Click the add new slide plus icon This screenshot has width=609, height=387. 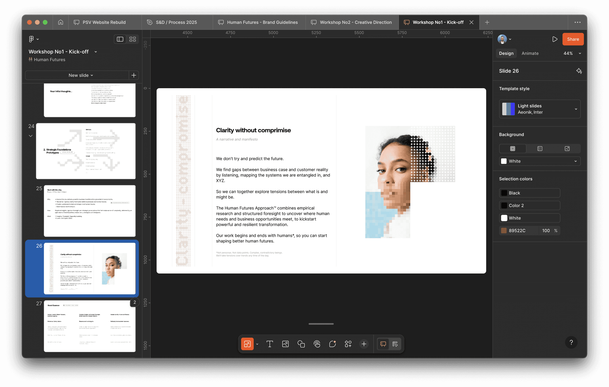[x=134, y=75]
